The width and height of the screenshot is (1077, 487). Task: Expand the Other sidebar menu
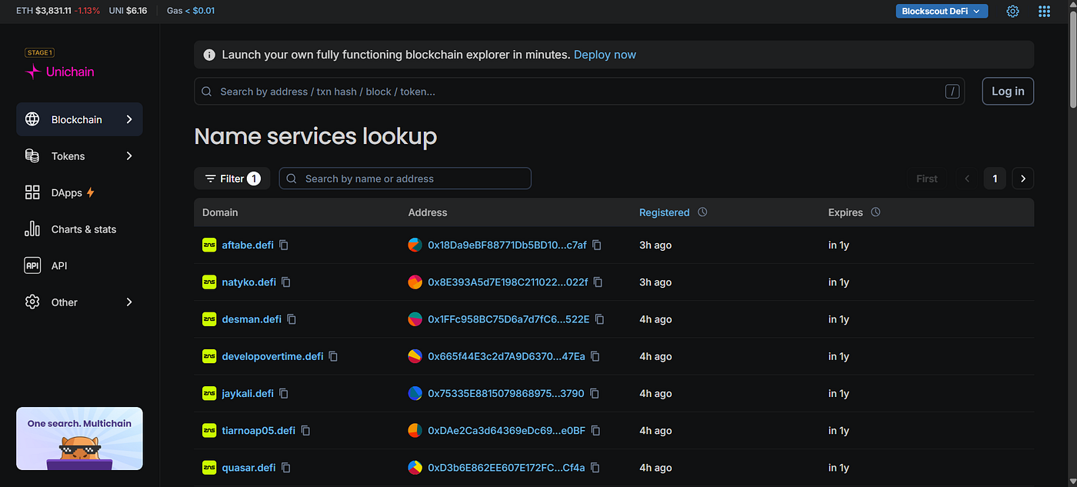tap(79, 302)
